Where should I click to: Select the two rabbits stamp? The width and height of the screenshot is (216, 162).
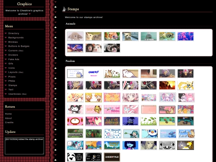coord(94,36)
